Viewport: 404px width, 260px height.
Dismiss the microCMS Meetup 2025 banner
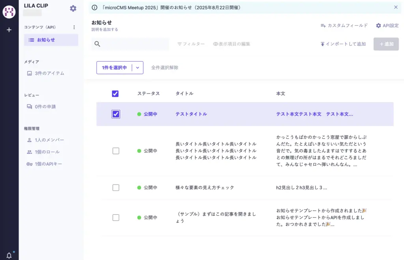pyautogui.click(x=396, y=7)
